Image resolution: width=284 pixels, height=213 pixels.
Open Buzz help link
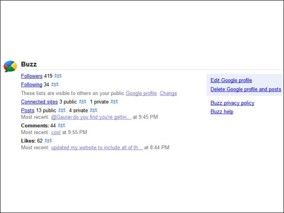tap(222, 111)
